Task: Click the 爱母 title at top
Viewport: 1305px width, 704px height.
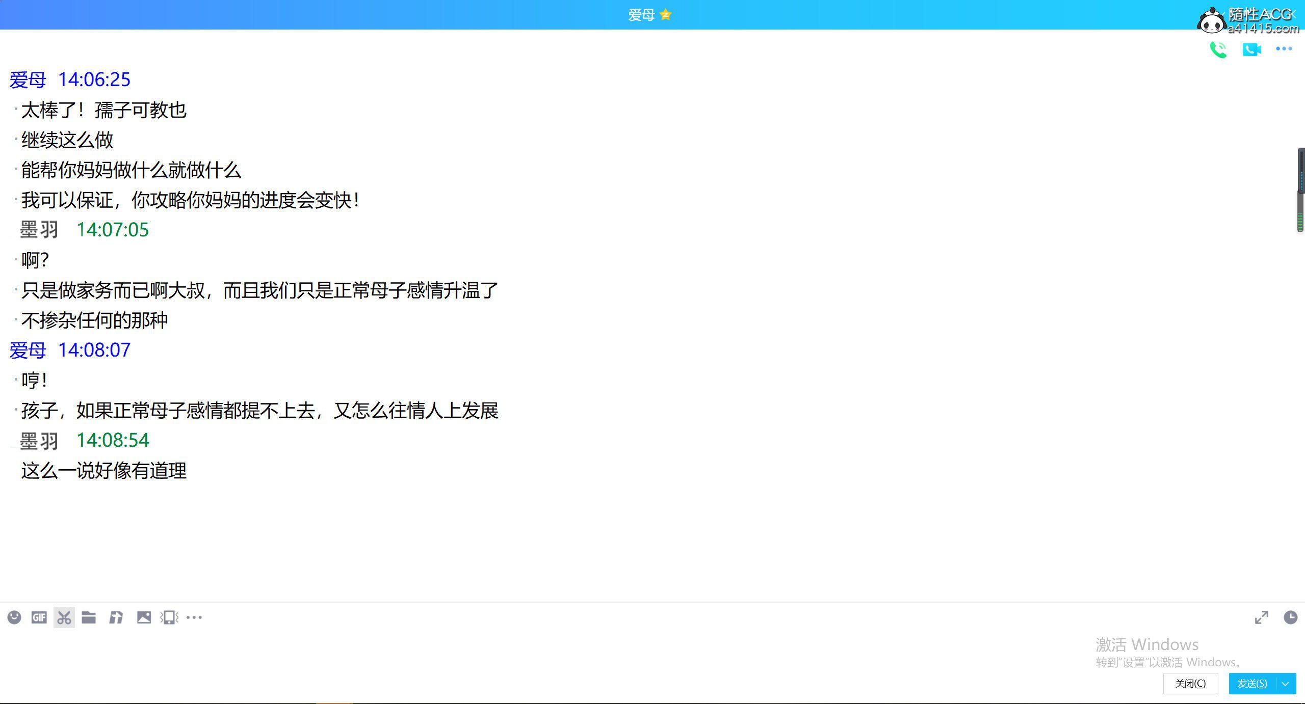Action: click(641, 15)
